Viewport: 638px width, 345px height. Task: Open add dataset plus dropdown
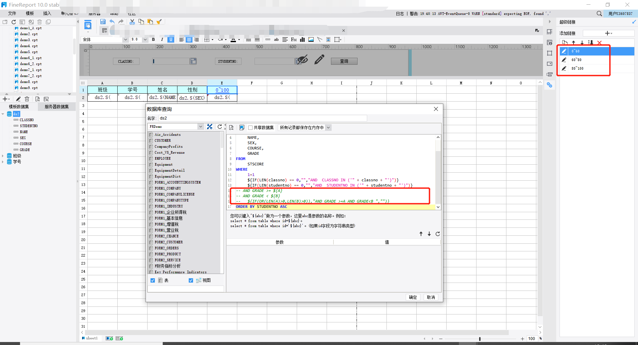pos(6,99)
